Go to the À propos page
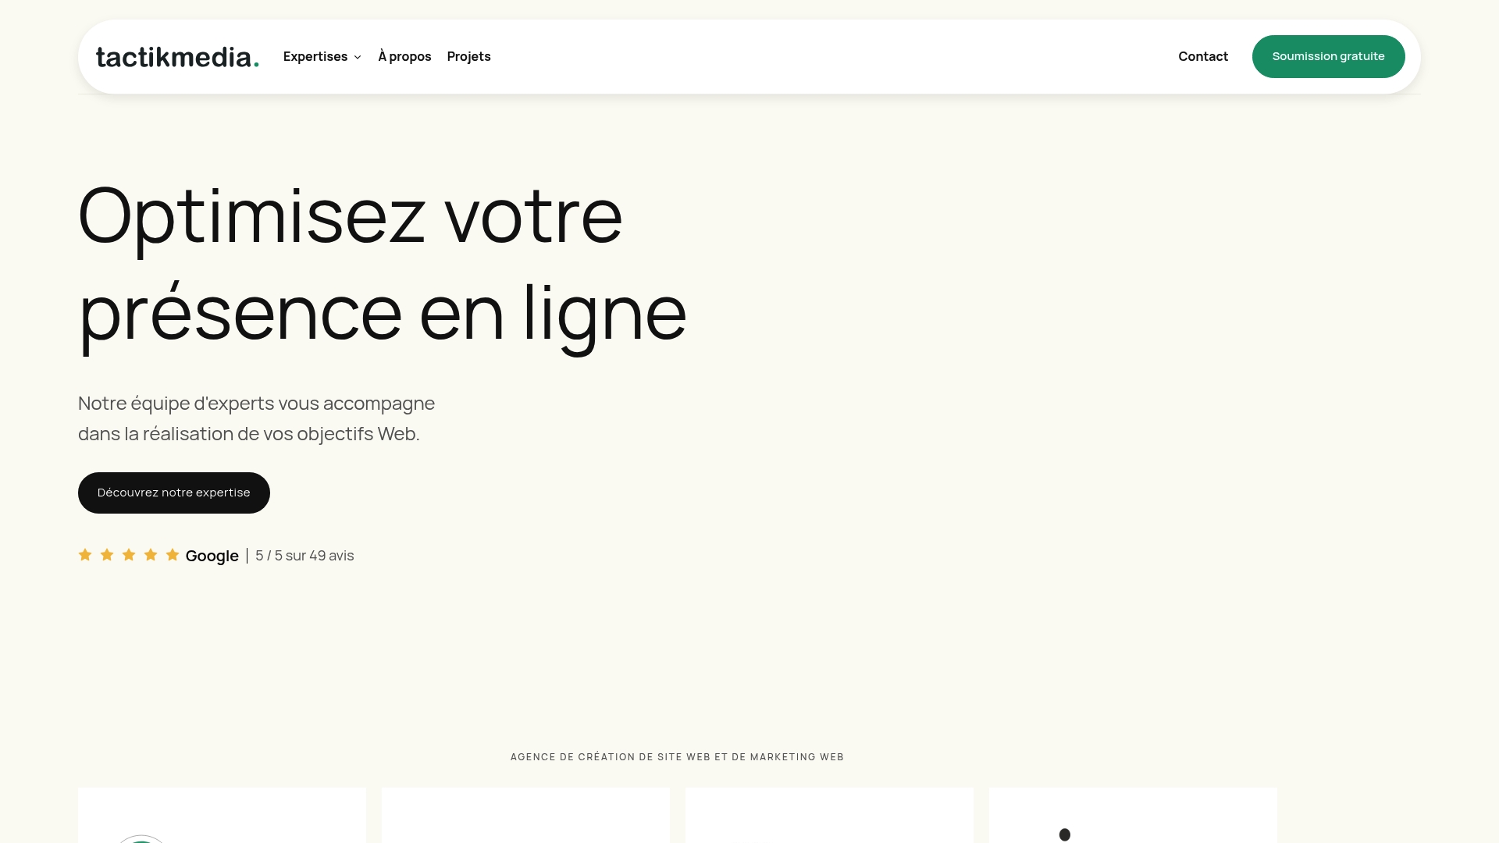Viewport: 1499px width, 843px height. [404, 56]
